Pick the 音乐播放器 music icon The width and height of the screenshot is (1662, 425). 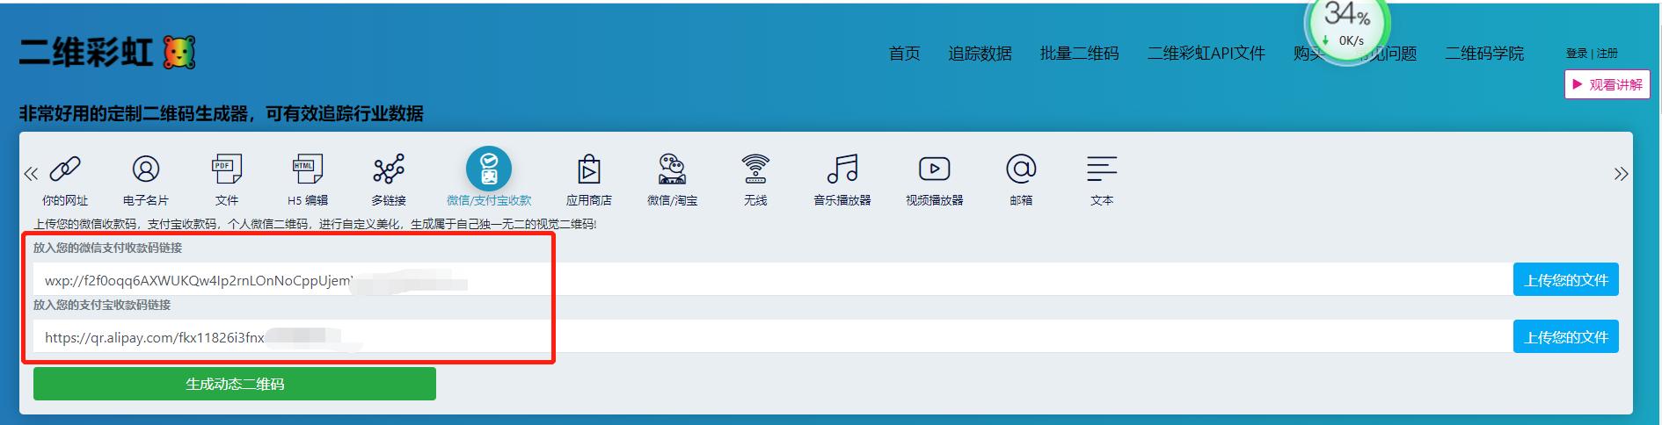click(x=842, y=169)
